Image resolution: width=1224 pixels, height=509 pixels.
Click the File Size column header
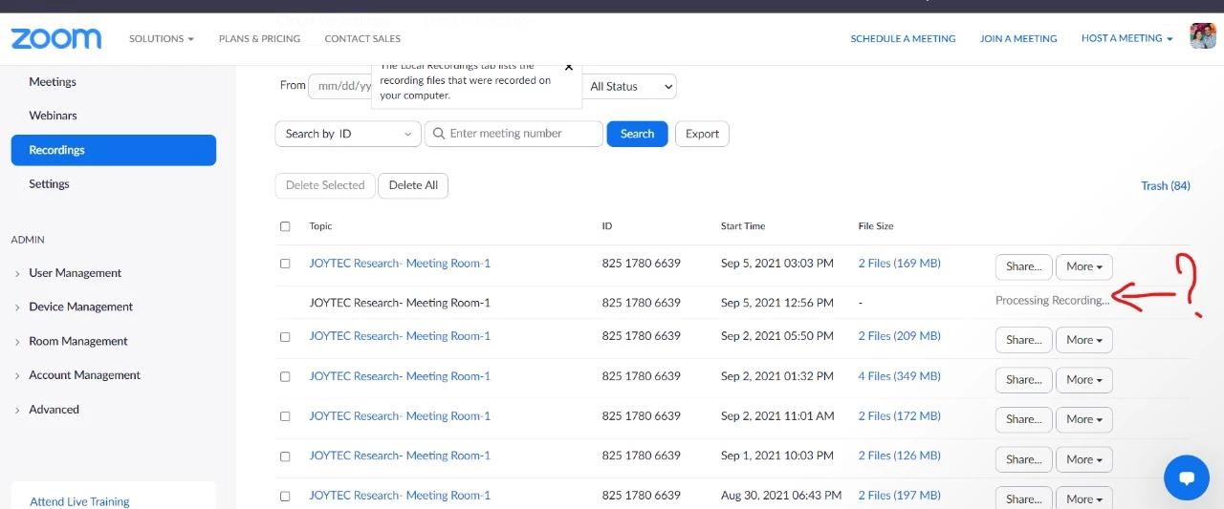click(876, 226)
